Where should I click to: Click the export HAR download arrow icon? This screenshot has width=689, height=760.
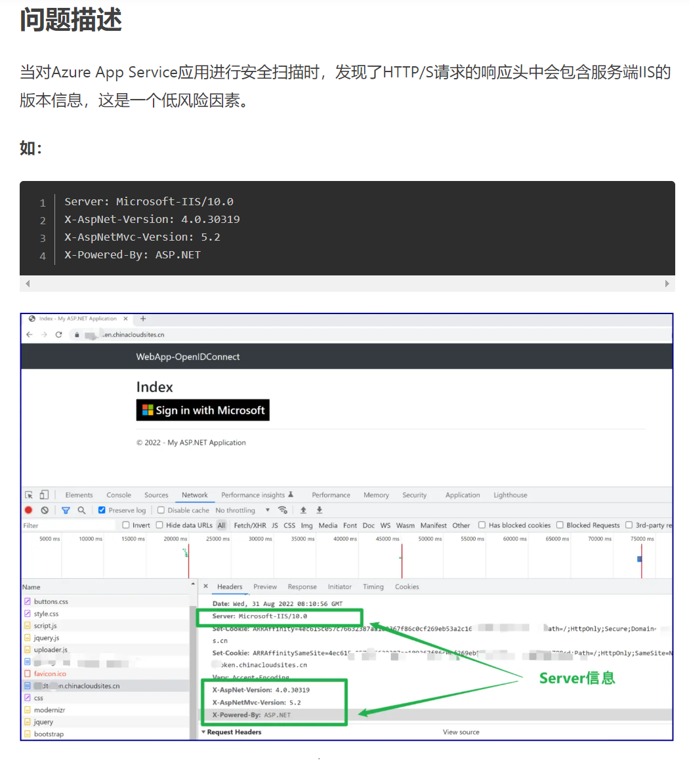(320, 510)
